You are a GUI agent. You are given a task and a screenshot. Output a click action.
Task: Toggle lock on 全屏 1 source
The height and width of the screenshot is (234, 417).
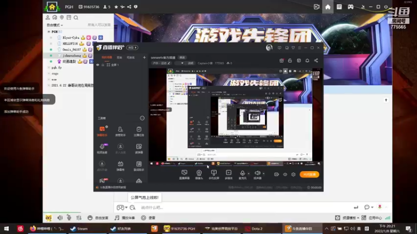[x=103, y=64]
